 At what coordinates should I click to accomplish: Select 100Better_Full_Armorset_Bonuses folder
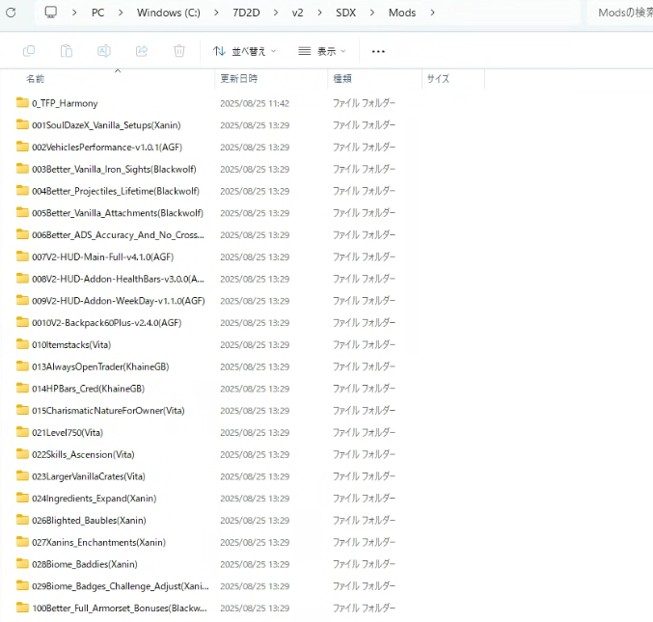point(119,608)
